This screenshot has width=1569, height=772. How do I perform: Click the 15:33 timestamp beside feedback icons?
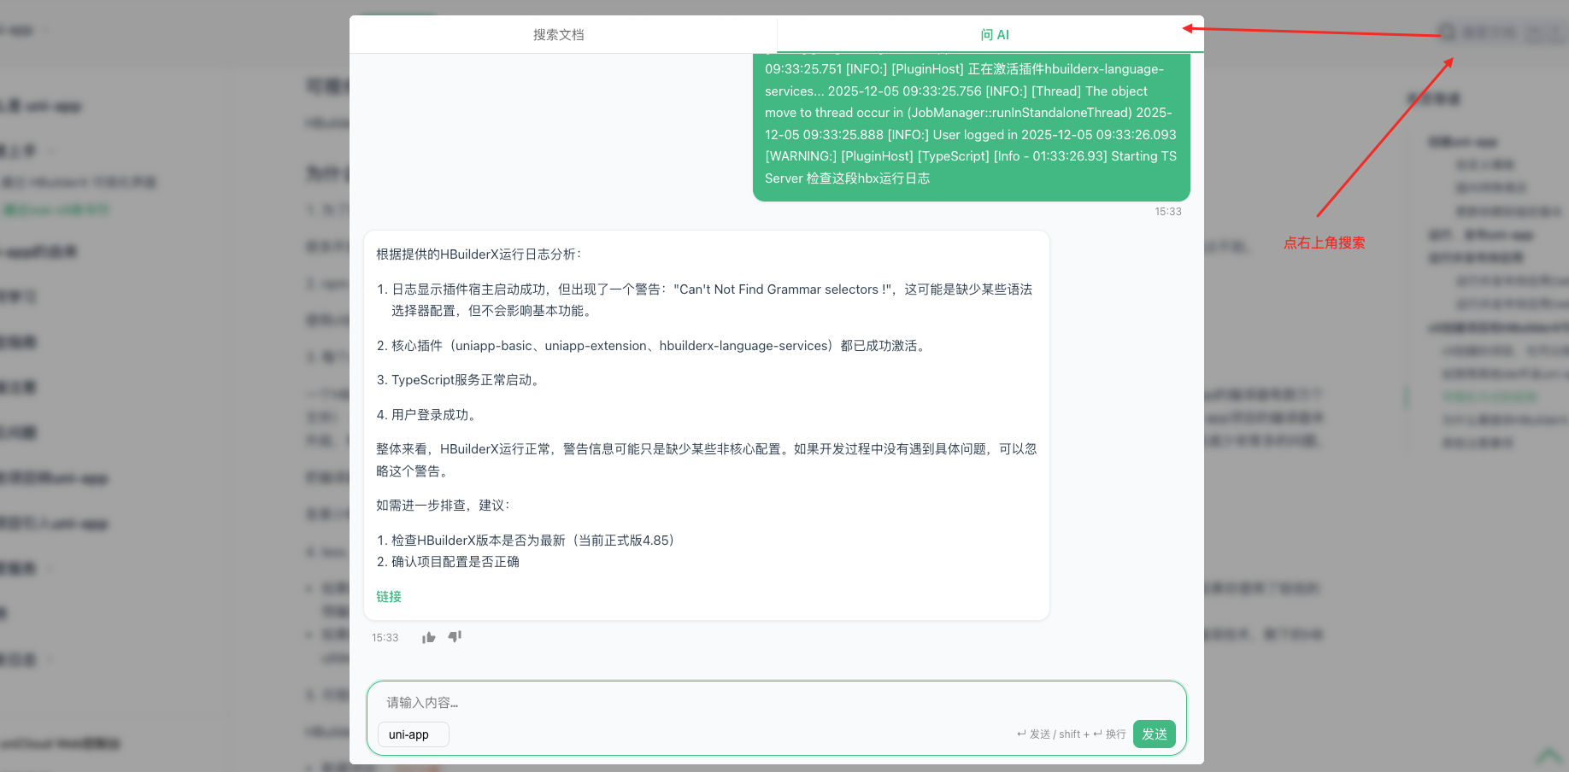[x=385, y=638]
